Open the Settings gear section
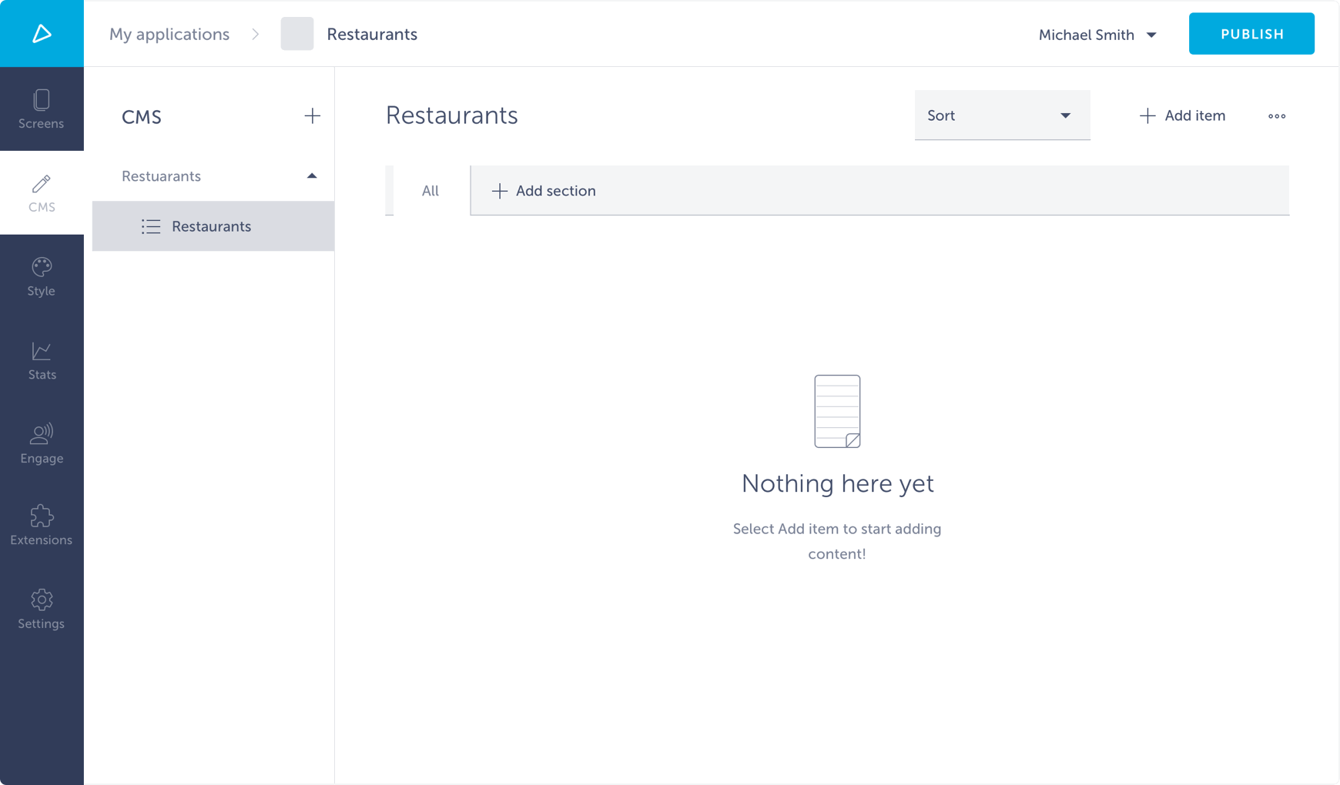The height and width of the screenshot is (785, 1340). pos(42,610)
